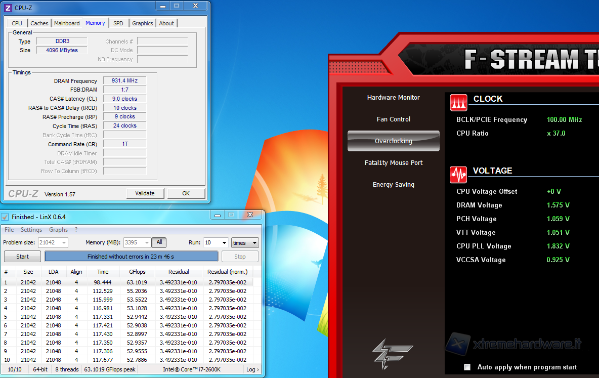
Task: Click the LinX title bar checkmark icon
Action: coord(6,217)
